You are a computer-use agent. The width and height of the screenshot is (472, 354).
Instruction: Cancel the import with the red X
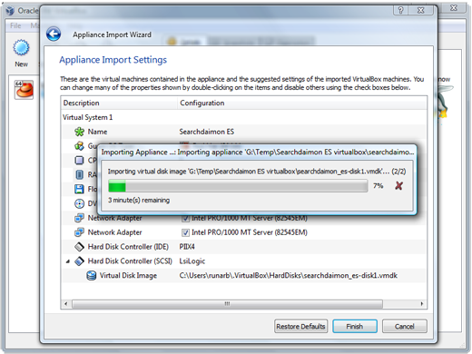[398, 185]
